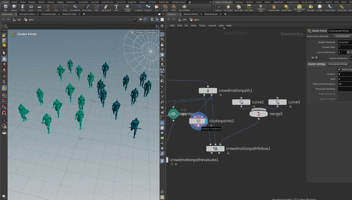Click the Torus shelf tool
Viewport: 352px width, 200px height.
(31, 7)
